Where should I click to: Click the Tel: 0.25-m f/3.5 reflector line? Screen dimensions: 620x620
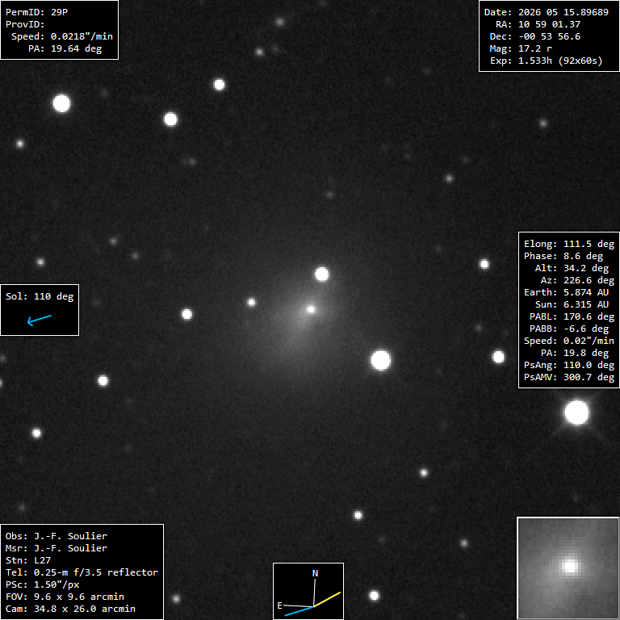coord(82,572)
